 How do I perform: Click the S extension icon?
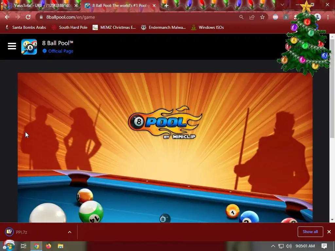(286, 17)
